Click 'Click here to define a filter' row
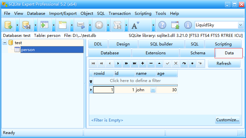This screenshot has width=246, height=138. tap(135, 81)
